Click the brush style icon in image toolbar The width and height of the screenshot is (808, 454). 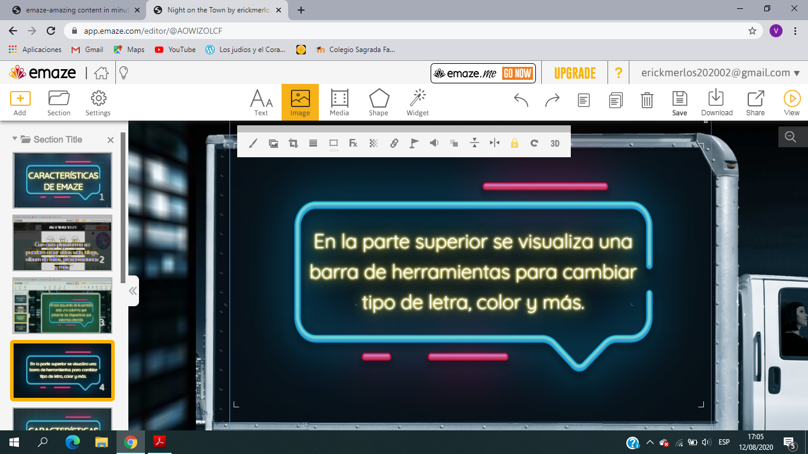253,143
